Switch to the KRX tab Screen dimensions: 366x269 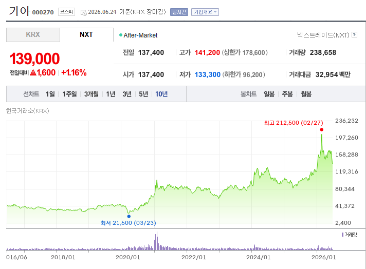(x=33, y=35)
